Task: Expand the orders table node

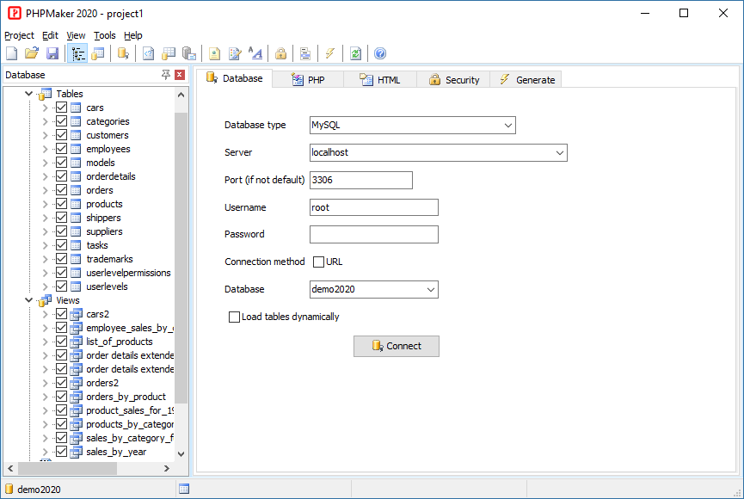Action: (x=45, y=190)
